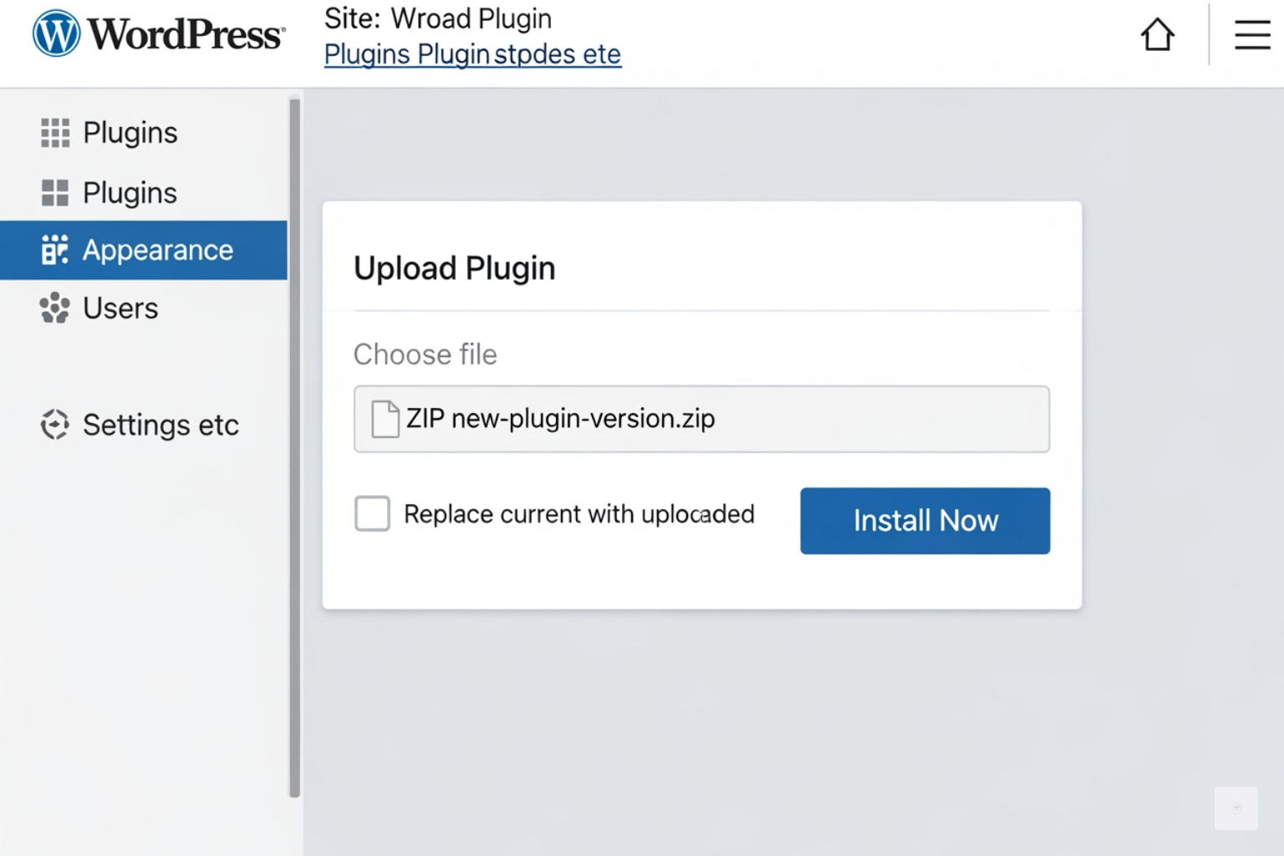Image resolution: width=1284 pixels, height=856 pixels.
Task: Click the new-plugin-version.zip file field
Action: (x=701, y=419)
